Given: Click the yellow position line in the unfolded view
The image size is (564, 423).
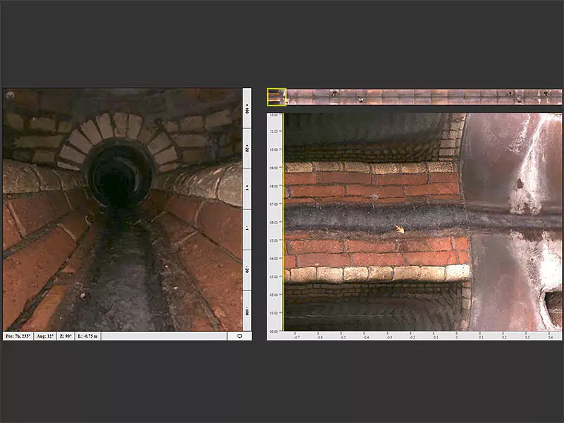Looking at the screenshot, I should pos(283,222).
